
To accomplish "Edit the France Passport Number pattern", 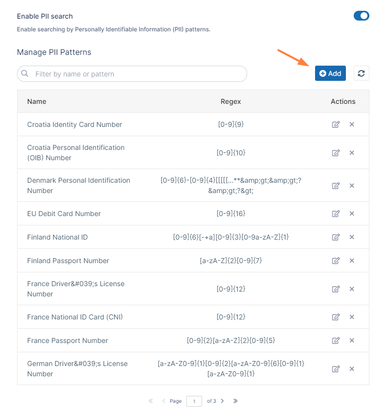I will pos(336,341).
